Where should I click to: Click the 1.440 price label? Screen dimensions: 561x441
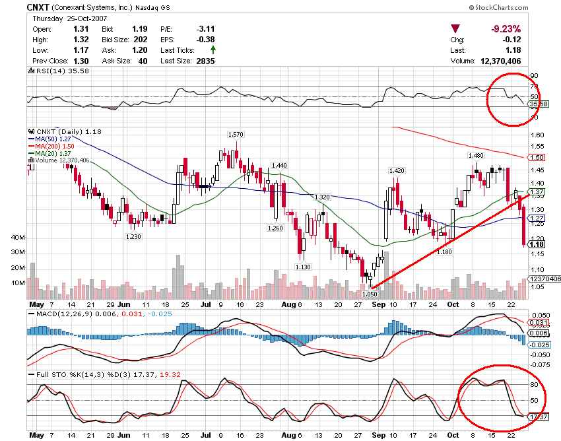279,165
